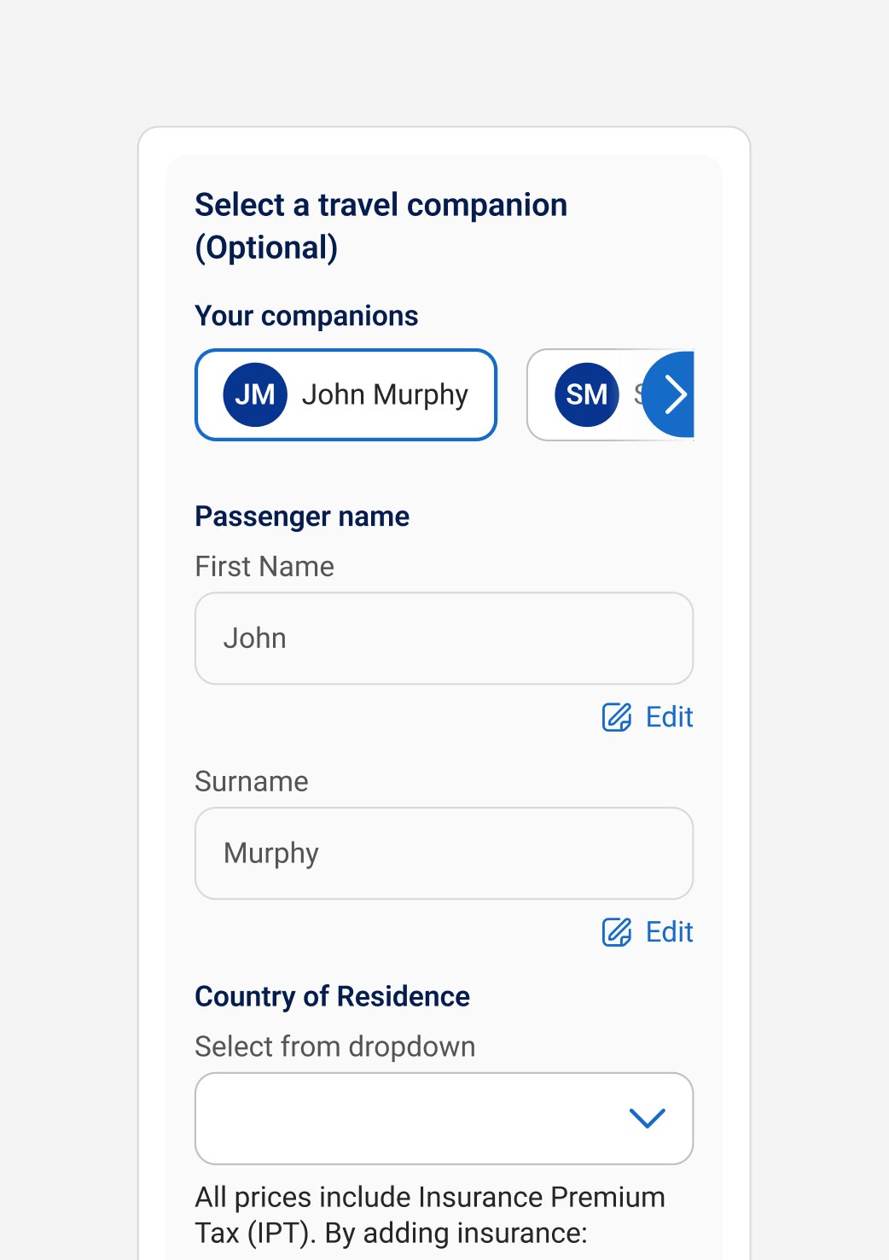Focus the Surname field containing Murphy

pos(444,854)
